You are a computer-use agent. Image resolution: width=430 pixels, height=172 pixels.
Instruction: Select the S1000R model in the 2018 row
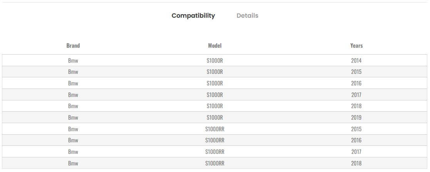(215, 106)
